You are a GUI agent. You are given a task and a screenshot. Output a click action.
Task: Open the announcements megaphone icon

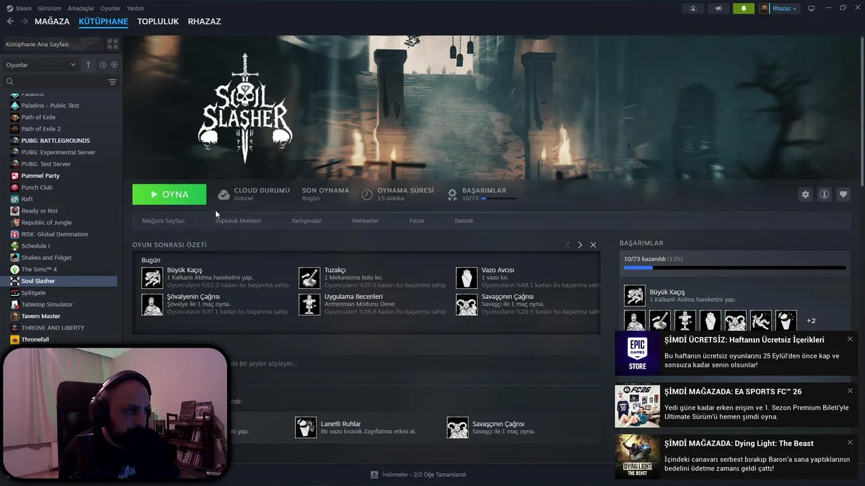(718, 8)
